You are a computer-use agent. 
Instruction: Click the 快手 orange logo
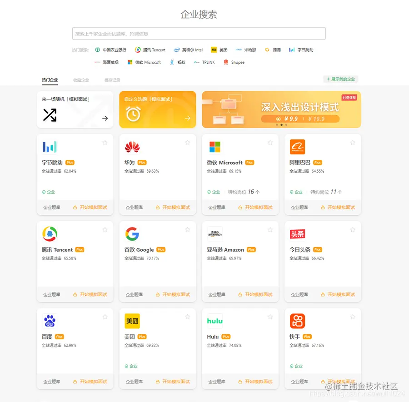click(x=297, y=321)
